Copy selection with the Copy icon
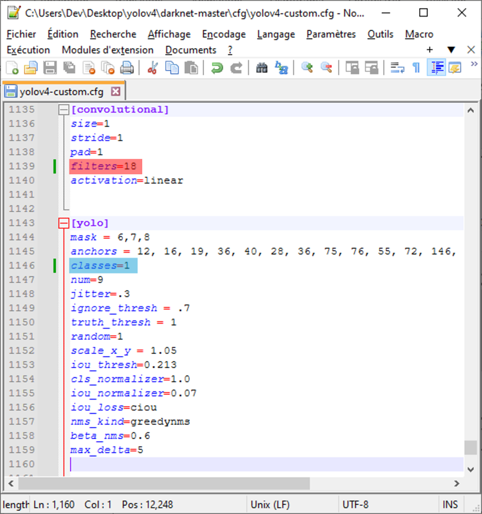This screenshot has width=482, height=514. pyautogui.click(x=172, y=68)
